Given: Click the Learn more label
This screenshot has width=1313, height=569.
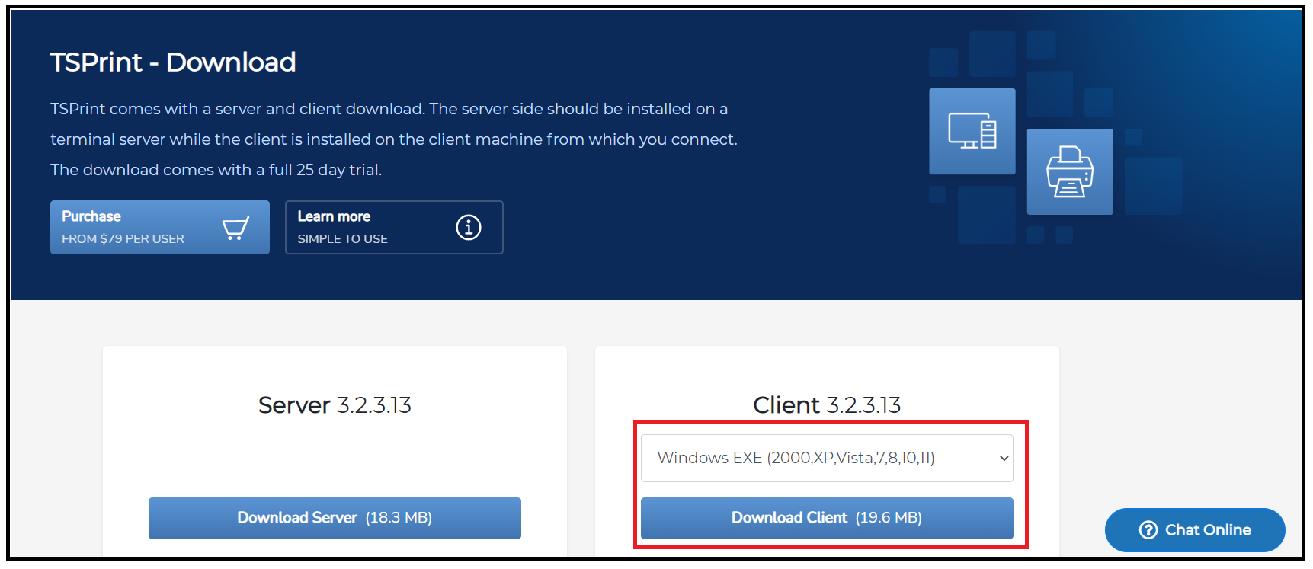Looking at the screenshot, I should point(334,216).
